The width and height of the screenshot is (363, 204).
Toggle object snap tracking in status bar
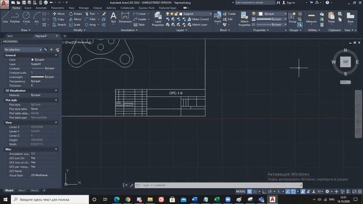coord(288,192)
